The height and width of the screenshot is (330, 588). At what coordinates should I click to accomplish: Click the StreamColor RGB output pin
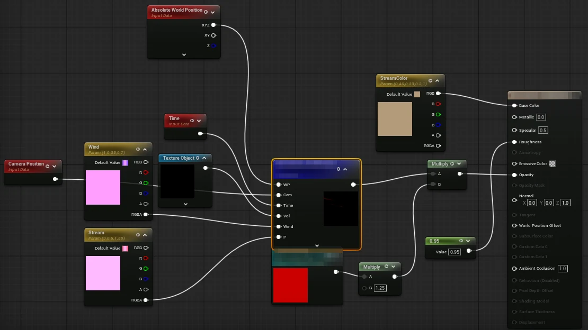pyautogui.click(x=438, y=93)
